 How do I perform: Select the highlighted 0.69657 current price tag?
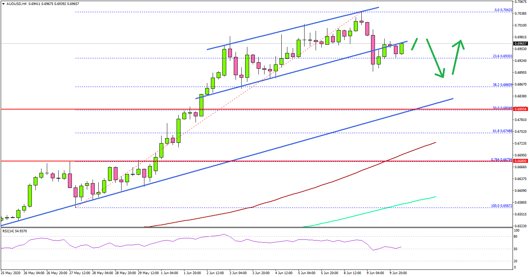coord(520,43)
